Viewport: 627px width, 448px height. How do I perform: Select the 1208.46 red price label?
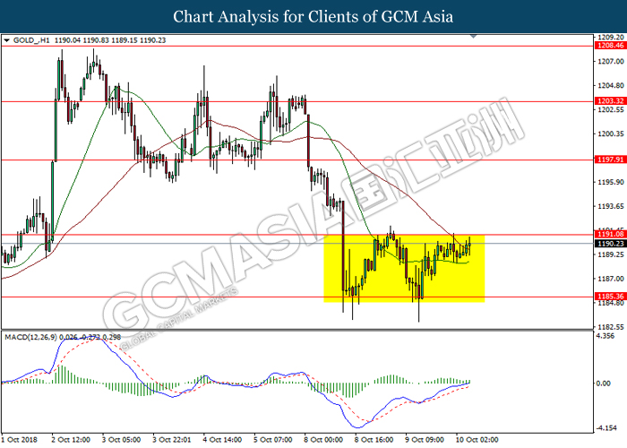(611, 46)
